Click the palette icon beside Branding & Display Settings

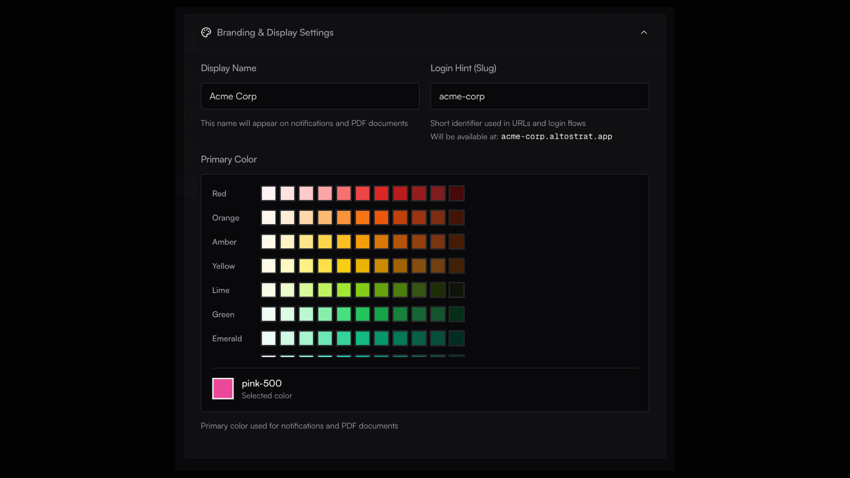(206, 32)
